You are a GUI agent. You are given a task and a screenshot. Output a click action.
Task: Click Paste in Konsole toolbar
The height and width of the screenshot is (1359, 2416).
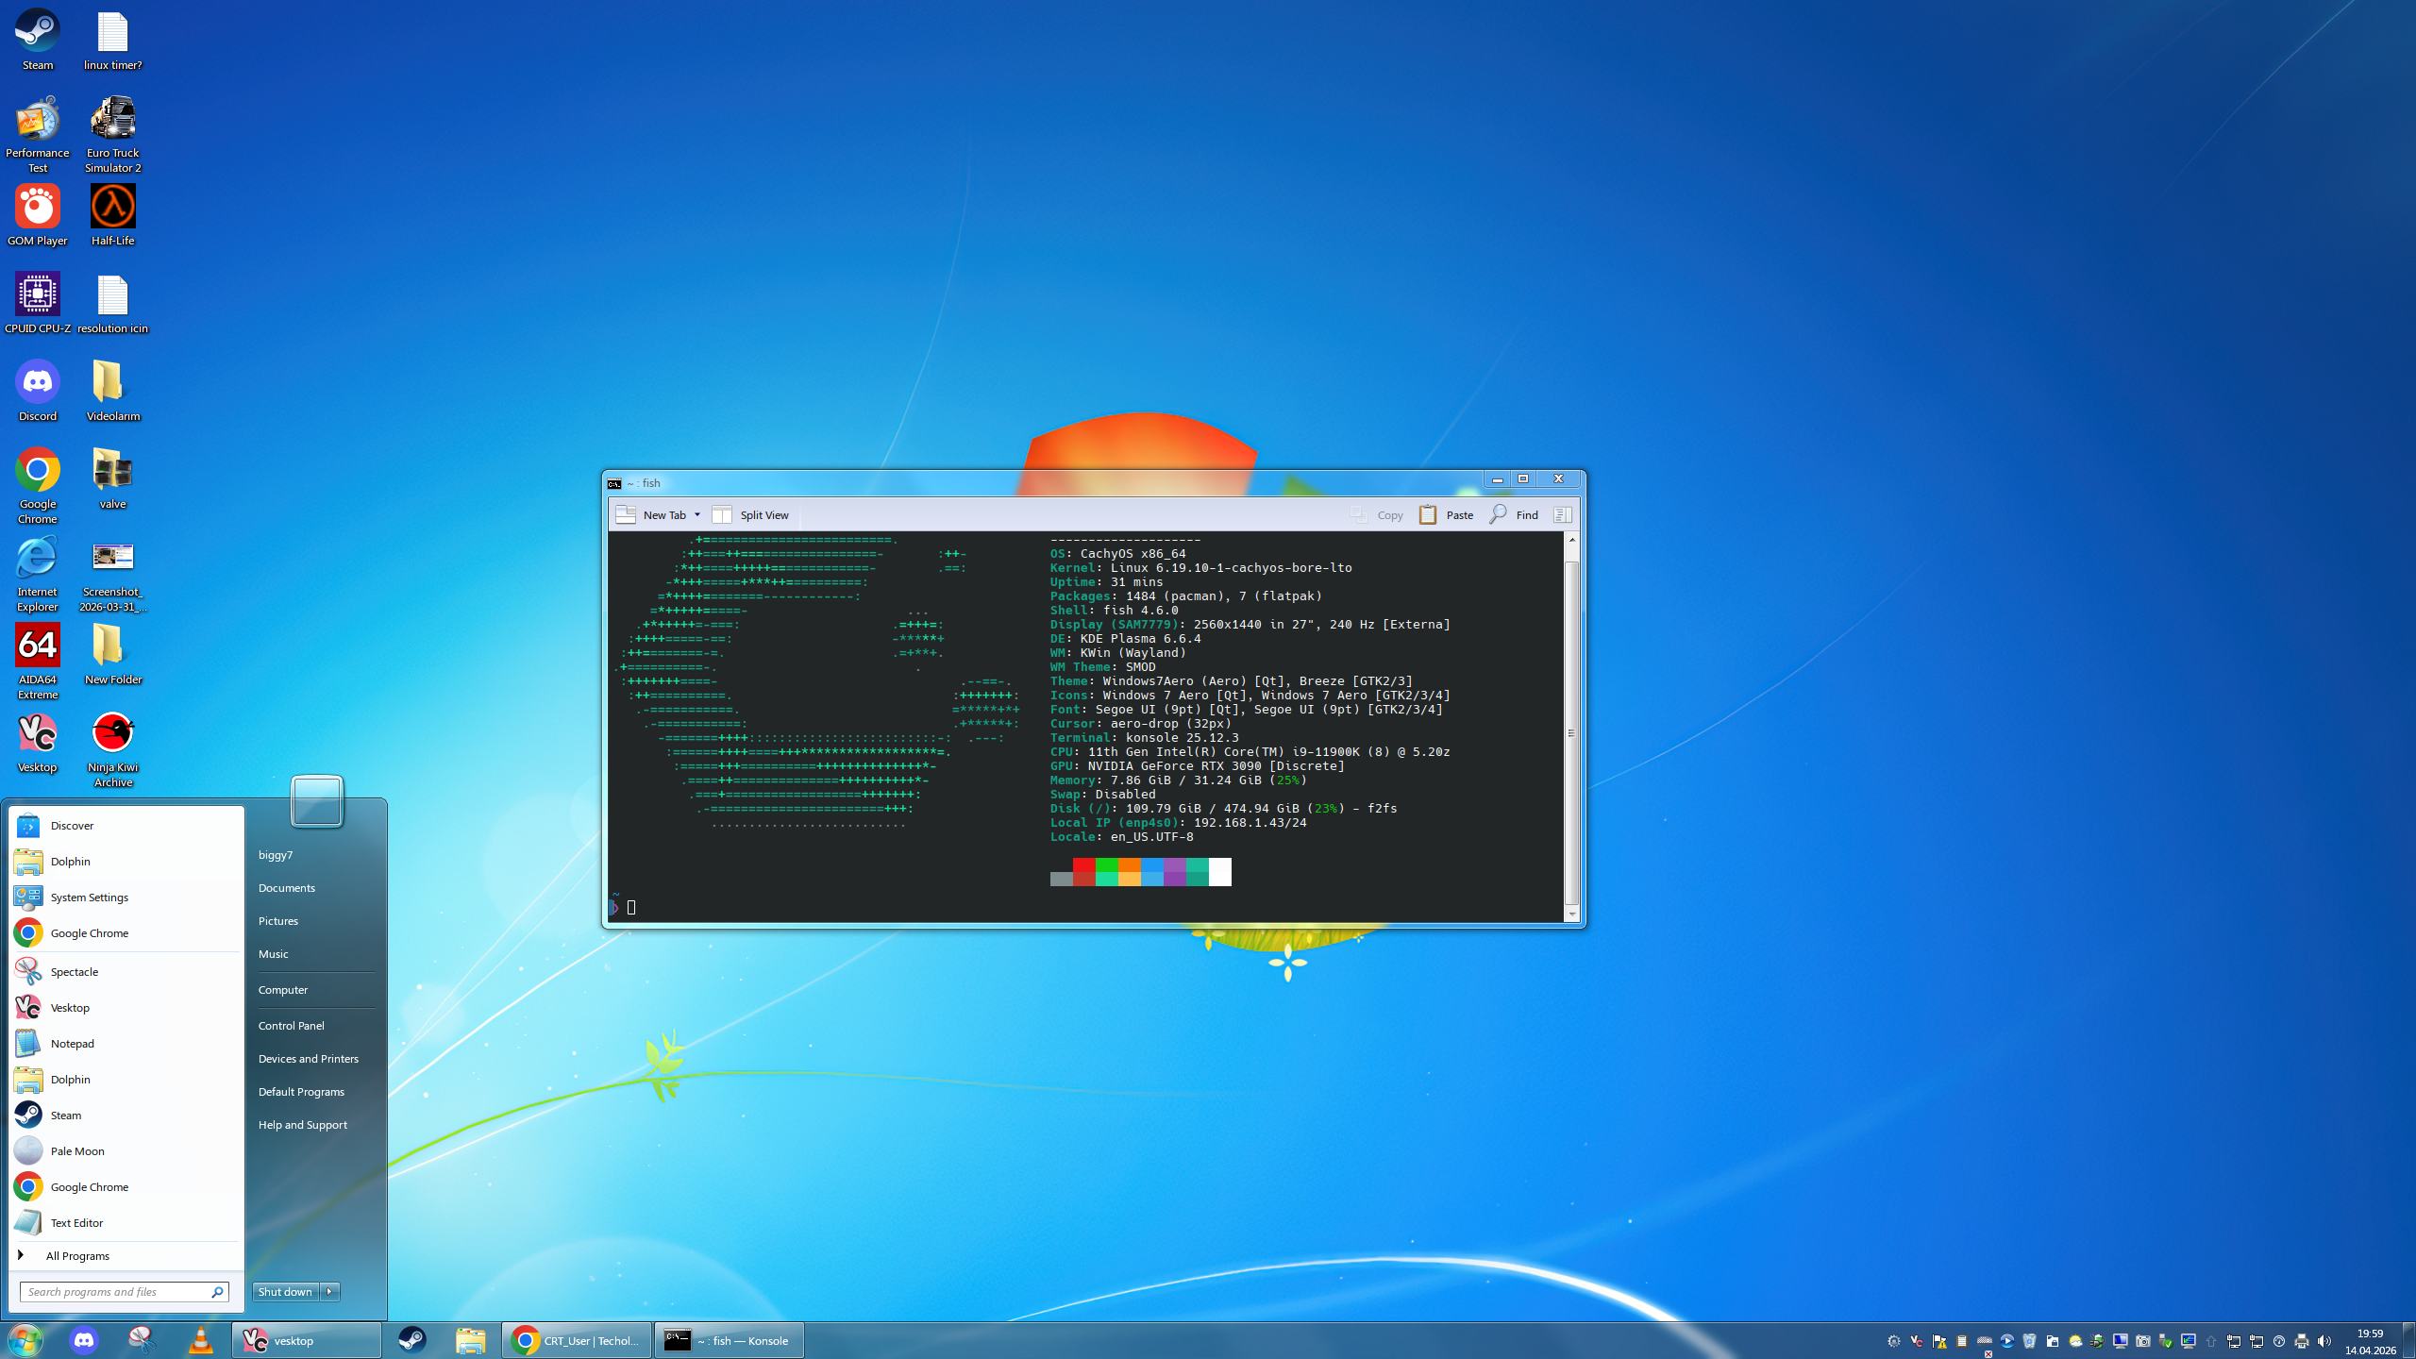1446,515
